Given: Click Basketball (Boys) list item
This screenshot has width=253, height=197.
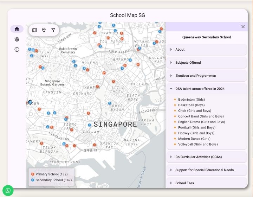Looking at the screenshot, I should click(x=192, y=105).
